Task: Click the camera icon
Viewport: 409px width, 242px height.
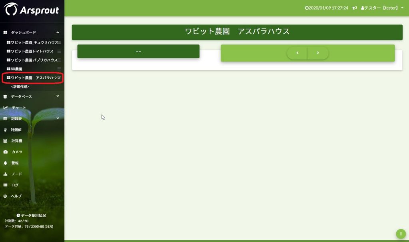Action: pos(6,152)
